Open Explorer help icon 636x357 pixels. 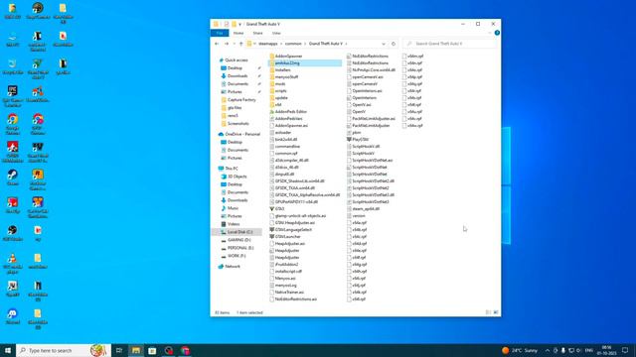point(497,33)
